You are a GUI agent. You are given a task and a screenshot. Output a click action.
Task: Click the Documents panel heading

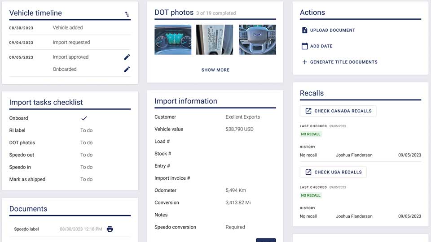28,209
